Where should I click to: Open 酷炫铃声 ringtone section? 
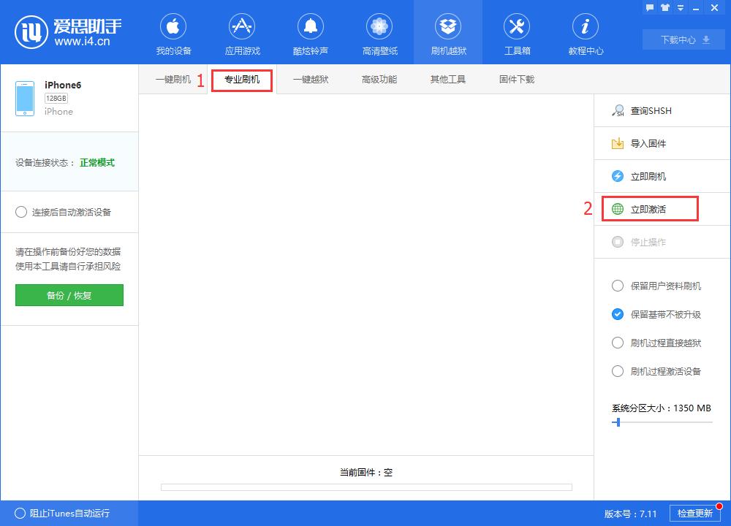click(x=310, y=33)
